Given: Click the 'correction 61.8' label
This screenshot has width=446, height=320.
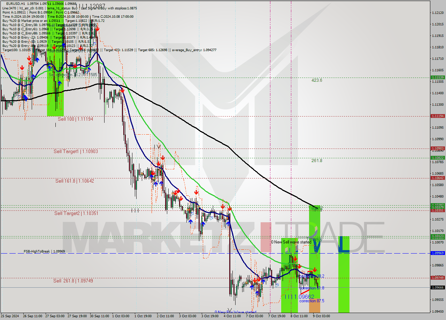Looking at the screenshot, I should coord(312,288).
